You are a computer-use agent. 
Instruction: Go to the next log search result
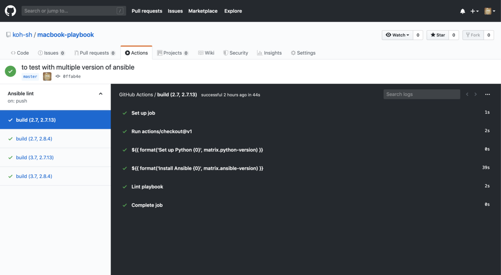pyautogui.click(x=476, y=95)
